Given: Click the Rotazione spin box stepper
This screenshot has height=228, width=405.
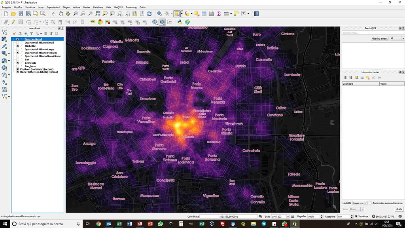Looking at the screenshot, I should pyautogui.click(x=352, y=217).
